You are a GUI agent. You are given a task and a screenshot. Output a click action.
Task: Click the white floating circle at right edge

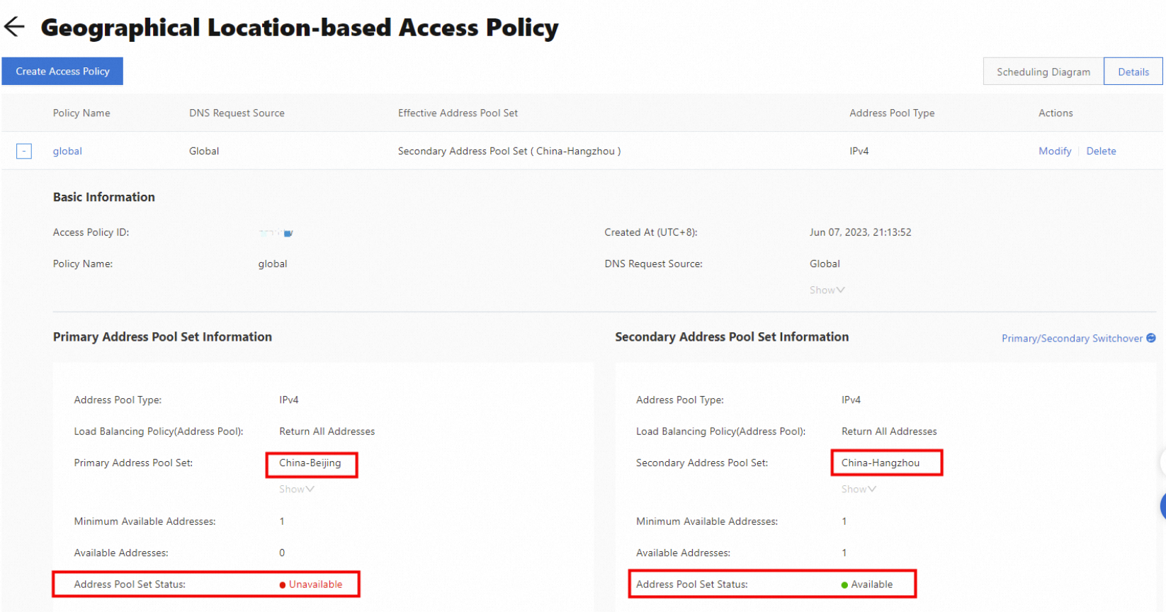point(1162,463)
